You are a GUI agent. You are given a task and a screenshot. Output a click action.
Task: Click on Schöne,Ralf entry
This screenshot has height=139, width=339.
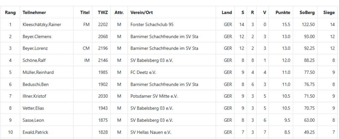click(x=34, y=60)
